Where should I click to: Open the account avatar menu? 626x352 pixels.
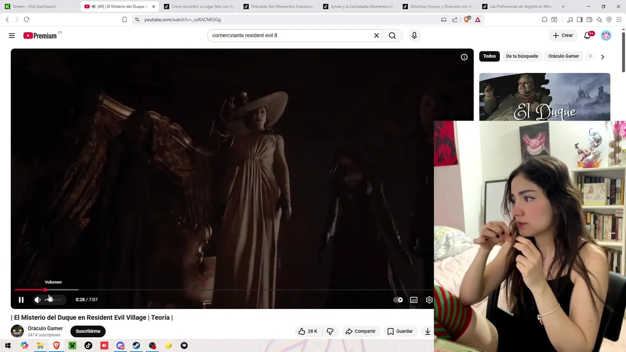606,35
